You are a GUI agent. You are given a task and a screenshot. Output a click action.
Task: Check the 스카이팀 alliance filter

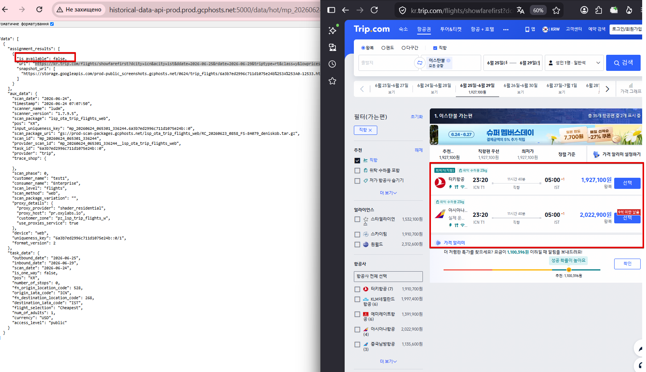coord(357,234)
